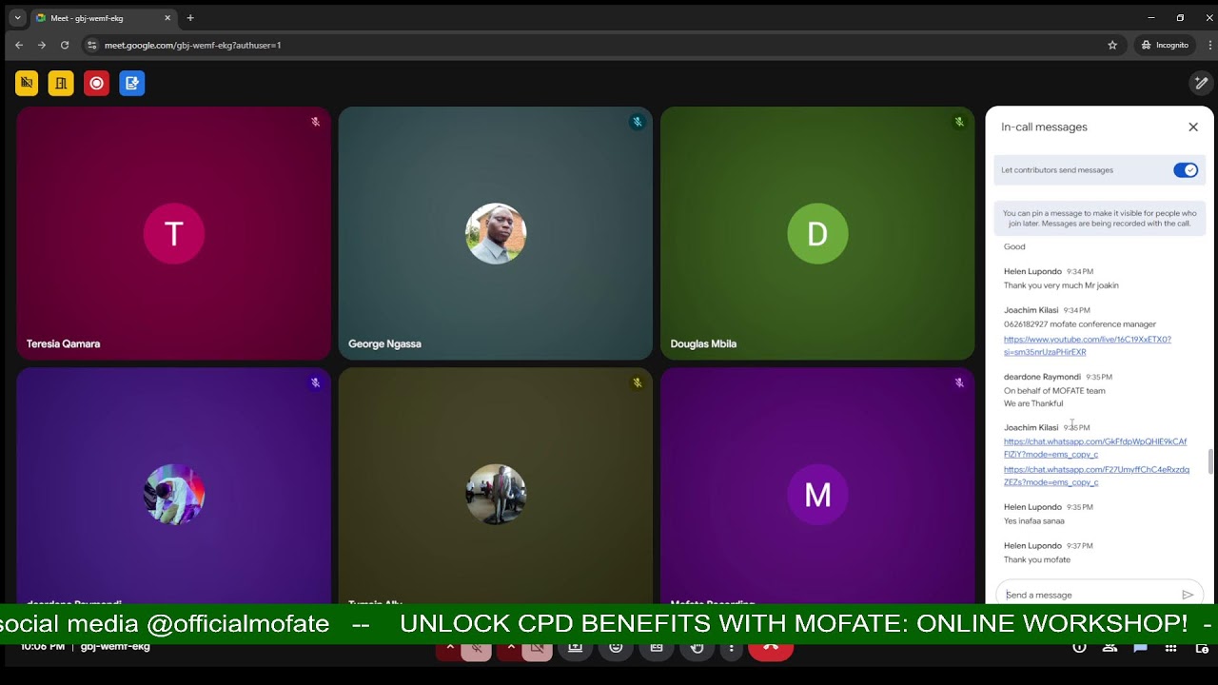Click the 'We are Thankful' message line

click(1033, 403)
